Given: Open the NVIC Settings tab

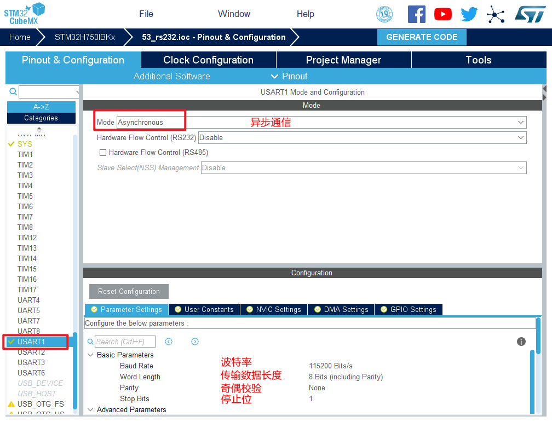Looking at the screenshot, I should 273,310.
